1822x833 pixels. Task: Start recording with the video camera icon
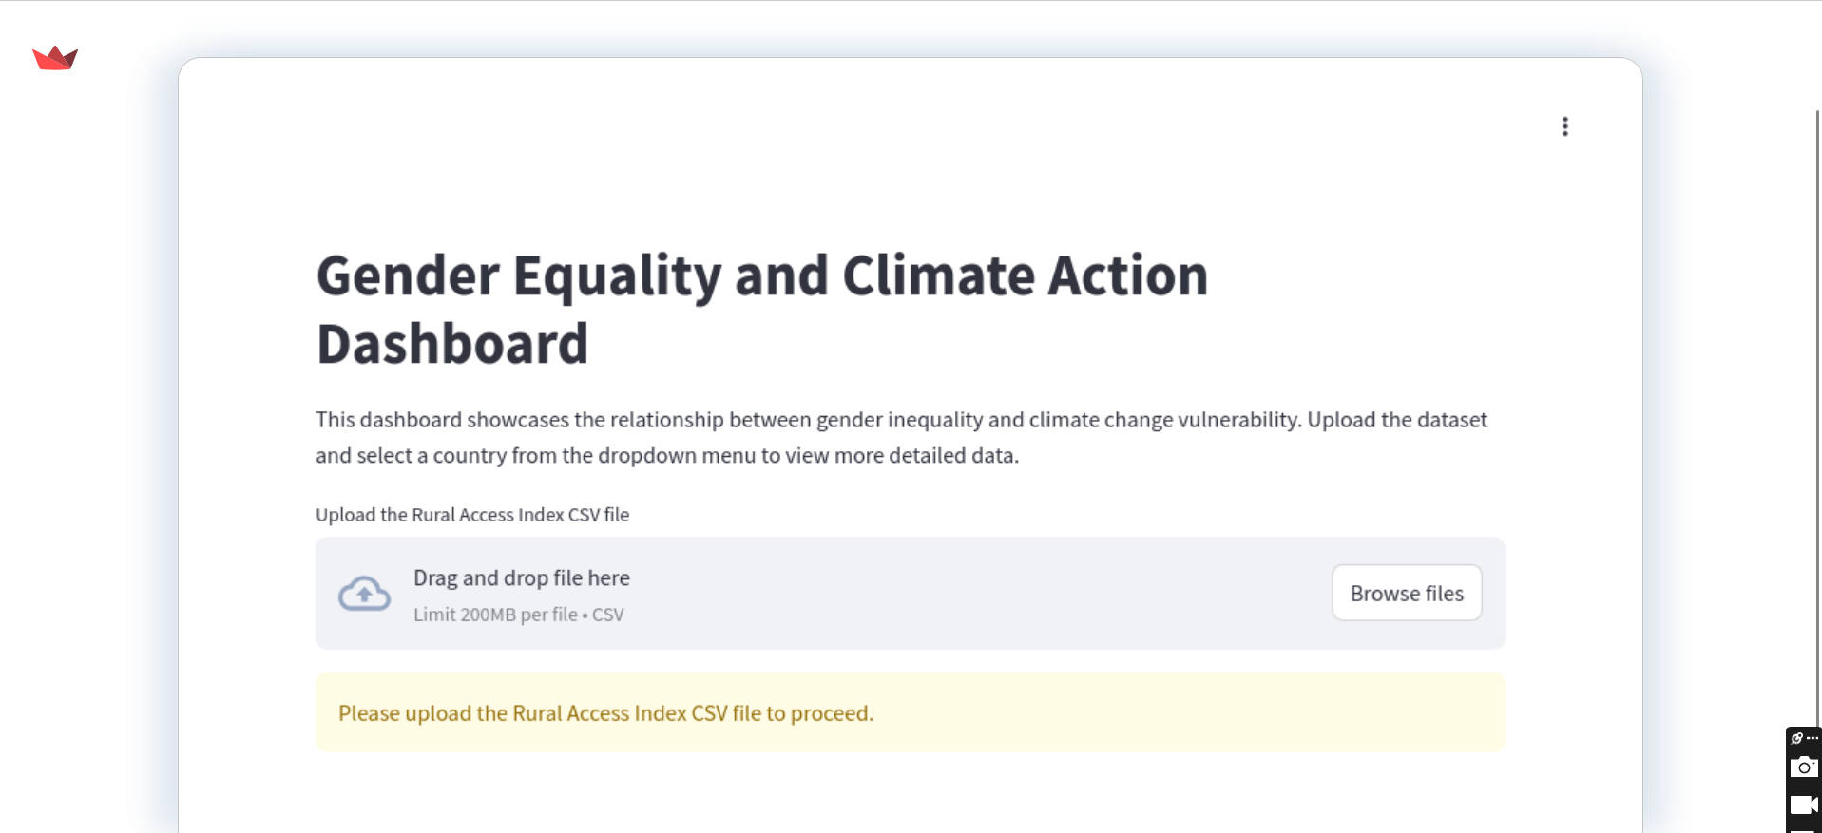tap(1803, 805)
